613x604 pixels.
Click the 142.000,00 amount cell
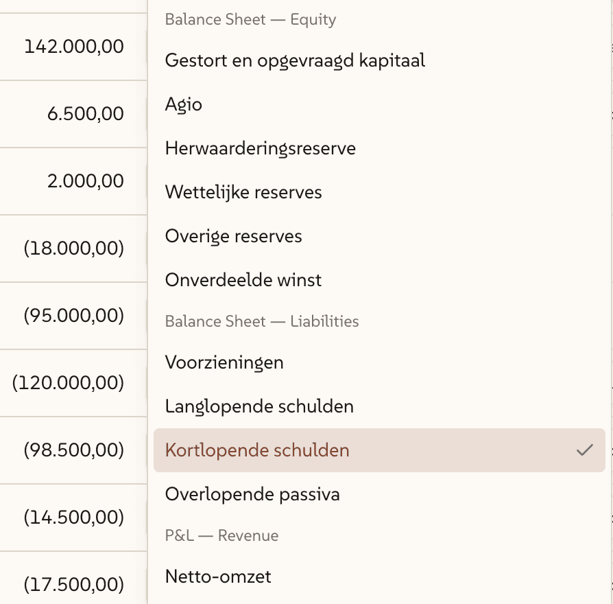click(x=74, y=47)
